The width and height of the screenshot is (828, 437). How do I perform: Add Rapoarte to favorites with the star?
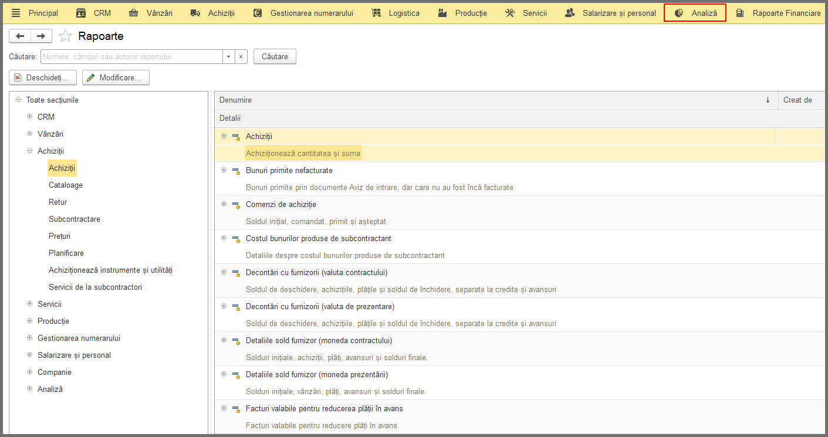[x=65, y=36]
